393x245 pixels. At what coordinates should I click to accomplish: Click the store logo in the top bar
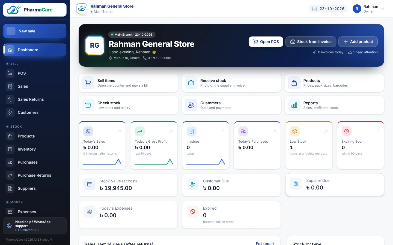82,9
